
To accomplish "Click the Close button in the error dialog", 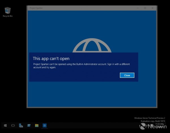I will [x=127, y=75].
